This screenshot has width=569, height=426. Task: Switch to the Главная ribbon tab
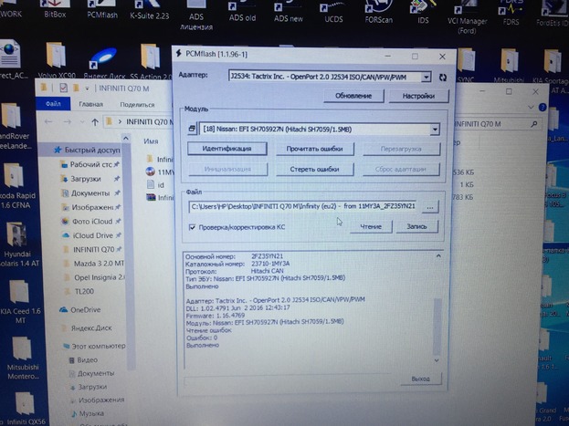pyautogui.click(x=91, y=104)
